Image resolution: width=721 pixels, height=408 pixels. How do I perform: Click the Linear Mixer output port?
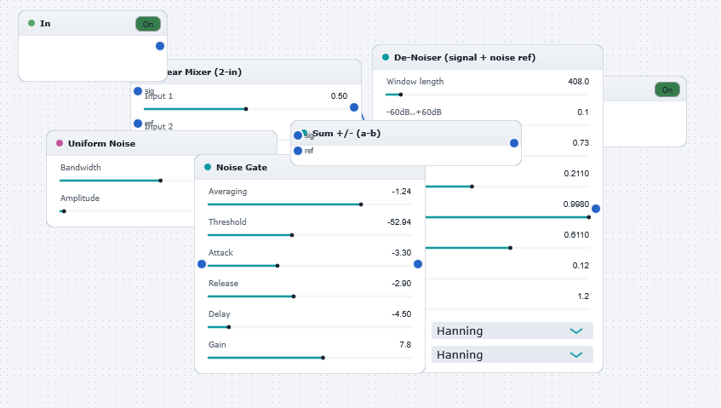[354, 107]
